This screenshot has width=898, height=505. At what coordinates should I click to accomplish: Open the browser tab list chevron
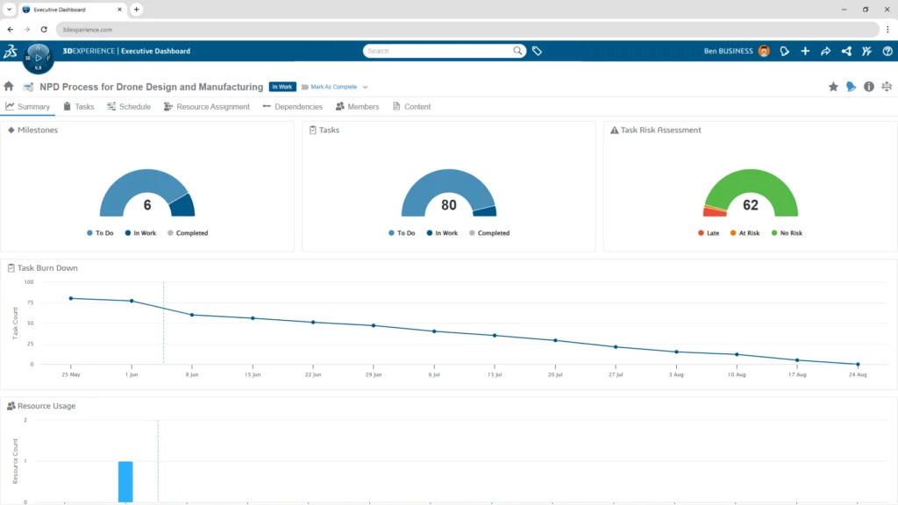[x=9, y=9]
